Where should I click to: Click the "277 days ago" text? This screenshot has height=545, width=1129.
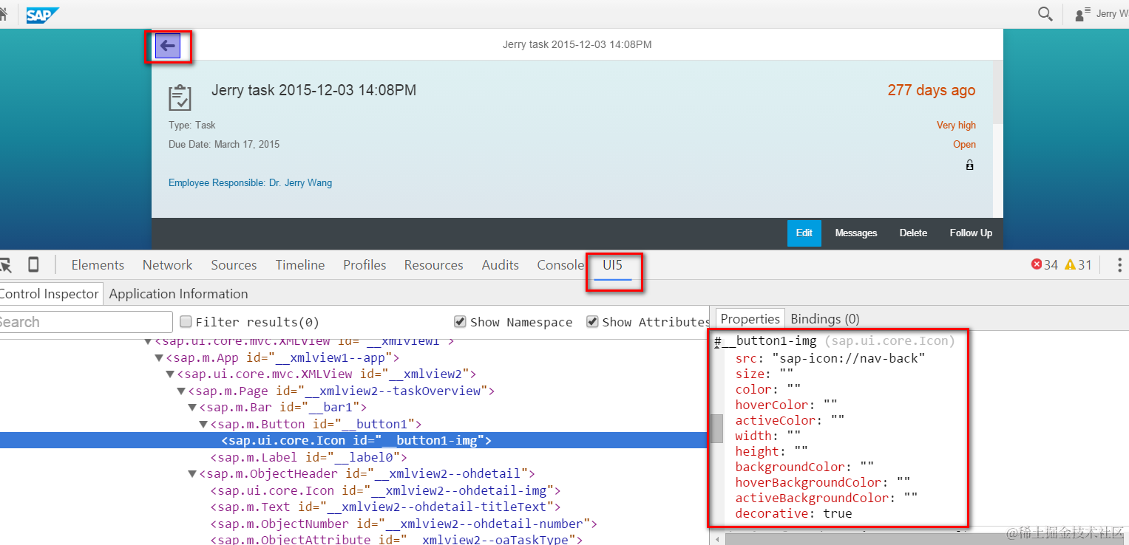932,90
